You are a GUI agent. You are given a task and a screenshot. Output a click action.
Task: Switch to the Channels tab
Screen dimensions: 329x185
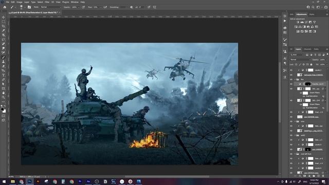coord(307,49)
